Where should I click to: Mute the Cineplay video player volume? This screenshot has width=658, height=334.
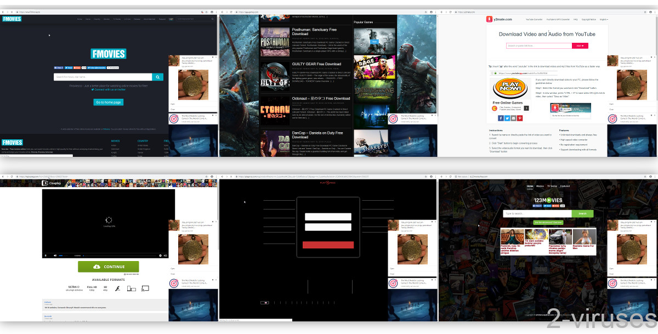click(x=55, y=256)
